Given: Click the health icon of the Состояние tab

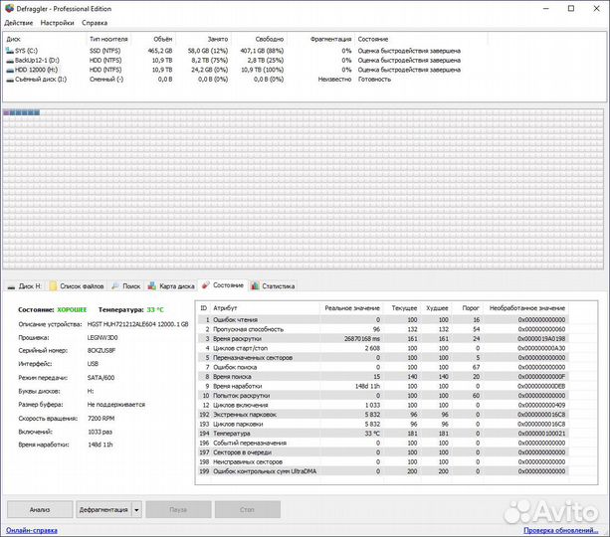Looking at the screenshot, I should 206,285.
